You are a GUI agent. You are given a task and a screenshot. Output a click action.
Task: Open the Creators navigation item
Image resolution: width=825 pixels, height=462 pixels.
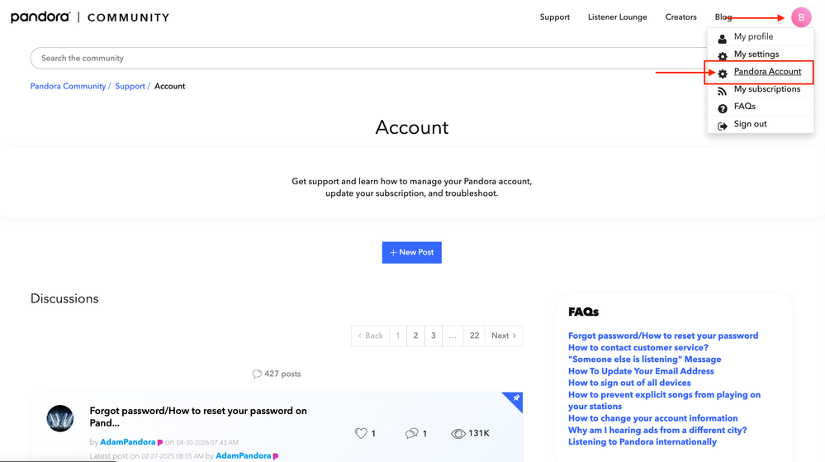(x=680, y=17)
